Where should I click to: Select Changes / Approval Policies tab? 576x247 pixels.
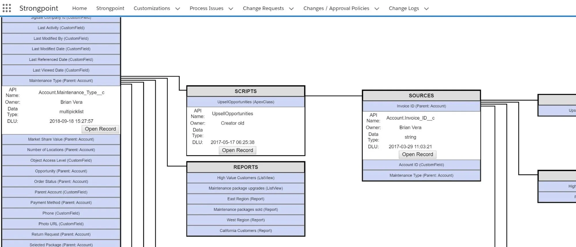[x=336, y=8]
